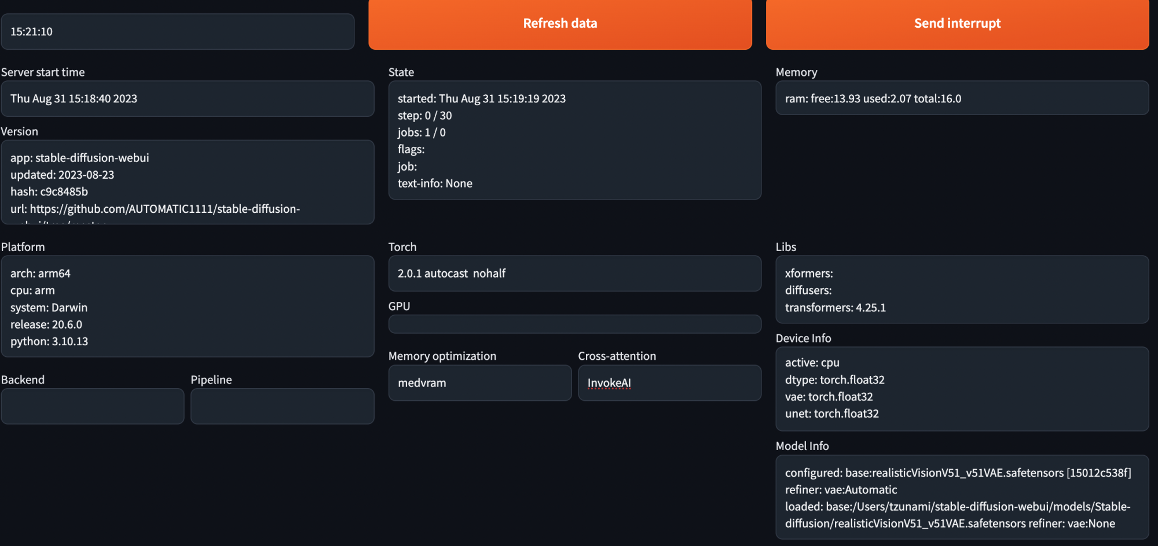Viewport: 1158px width, 546px height.
Task: Click the Cross-attention field showing InvokeAI
Action: point(669,383)
